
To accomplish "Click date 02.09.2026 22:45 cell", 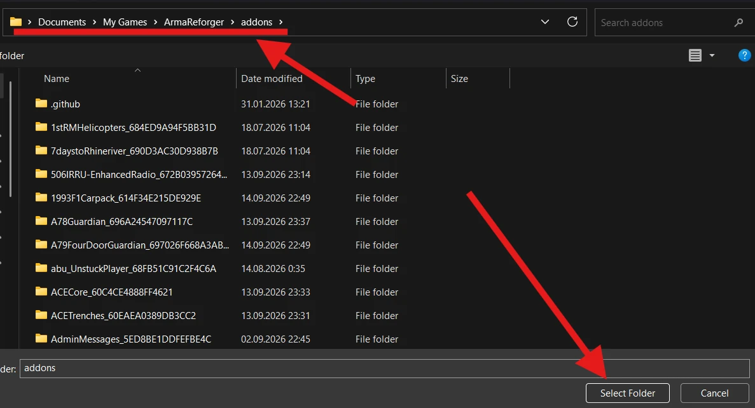I will pos(275,339).
